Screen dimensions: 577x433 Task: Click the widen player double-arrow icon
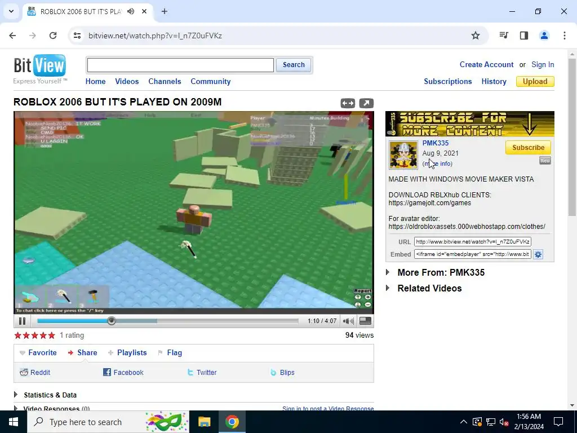pos(348,104)
